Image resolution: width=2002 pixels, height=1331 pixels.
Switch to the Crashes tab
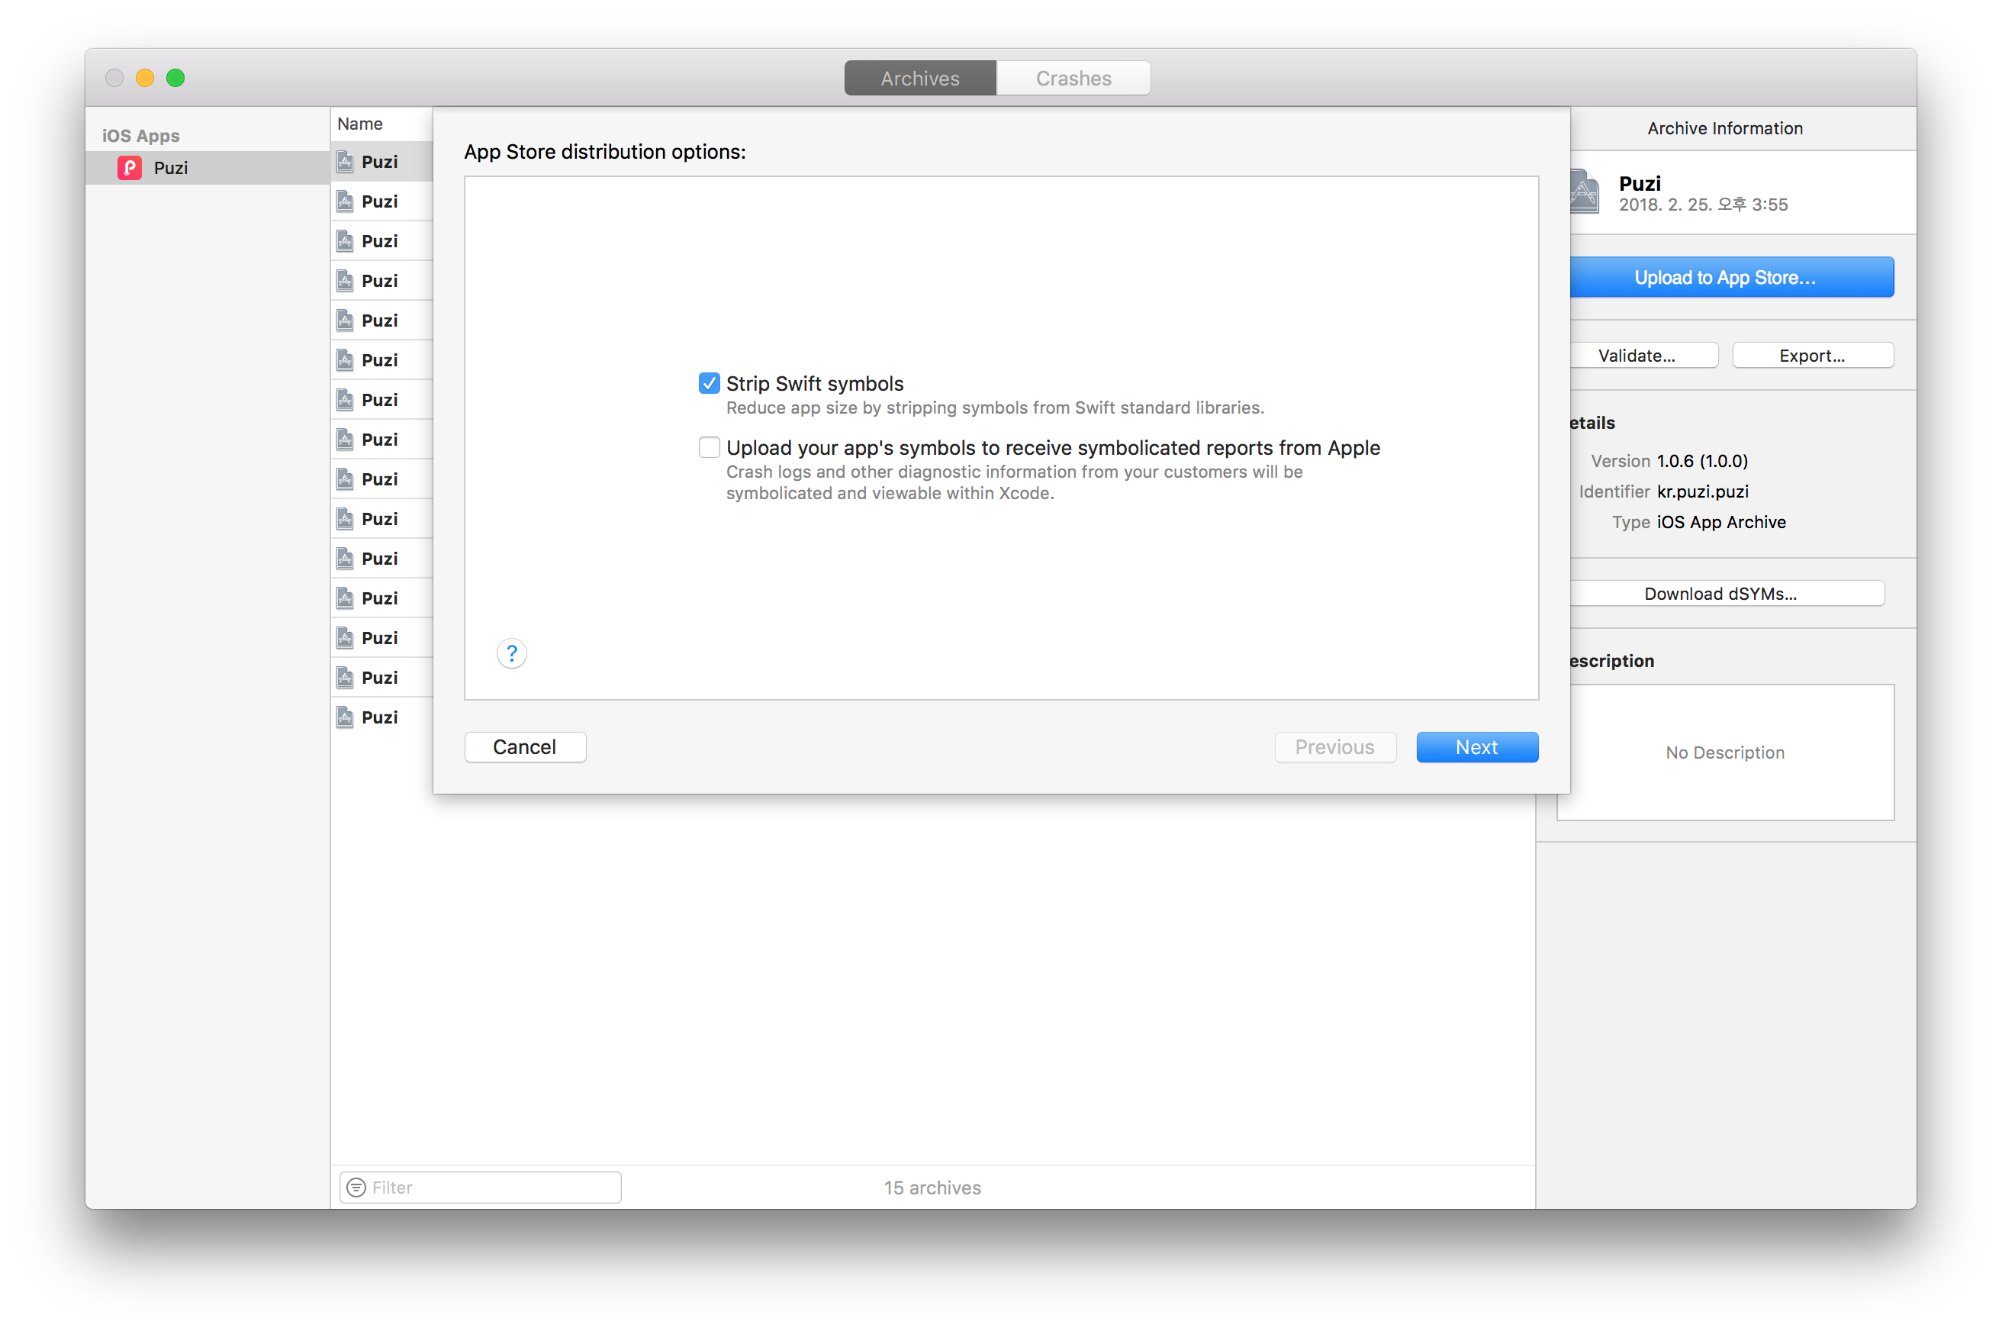pyautogui.click(x=1073, y=78)
